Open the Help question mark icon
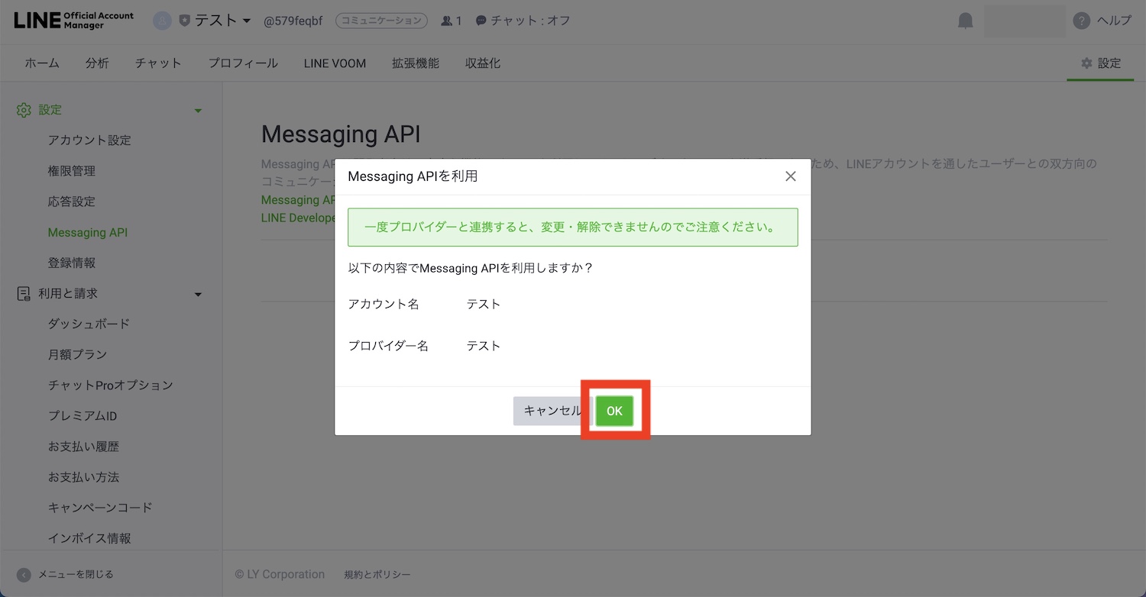This screenshot has height=597, width=1146. pos(1081,21)
